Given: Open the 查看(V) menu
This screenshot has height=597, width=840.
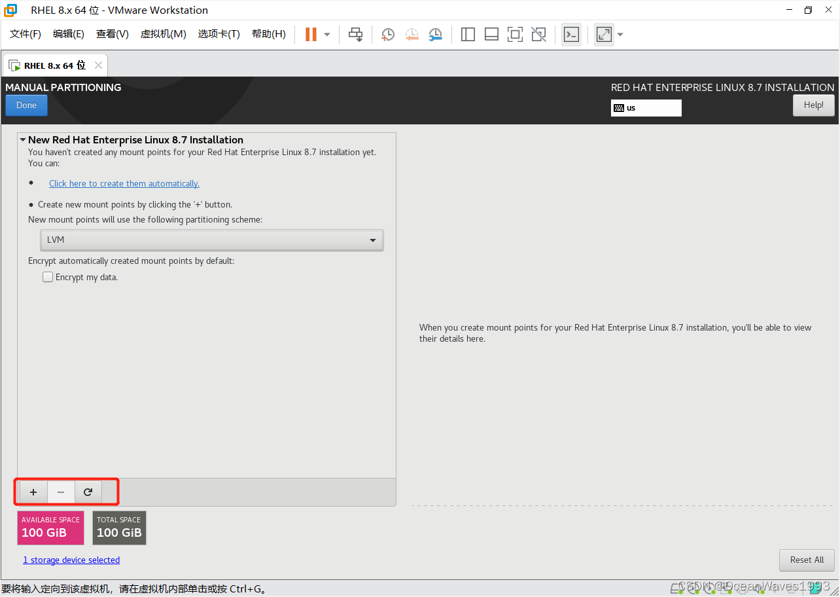Looking at the screenshot, I should pyautogui.click(x=113, y=34).
